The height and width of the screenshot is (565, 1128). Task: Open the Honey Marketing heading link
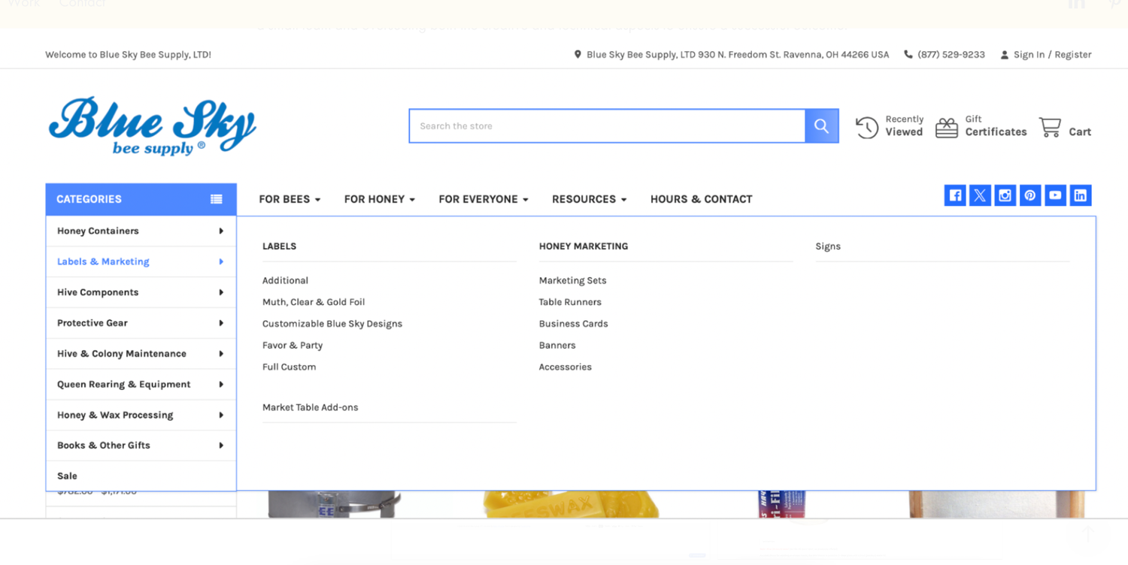click(x=584, y=246)
